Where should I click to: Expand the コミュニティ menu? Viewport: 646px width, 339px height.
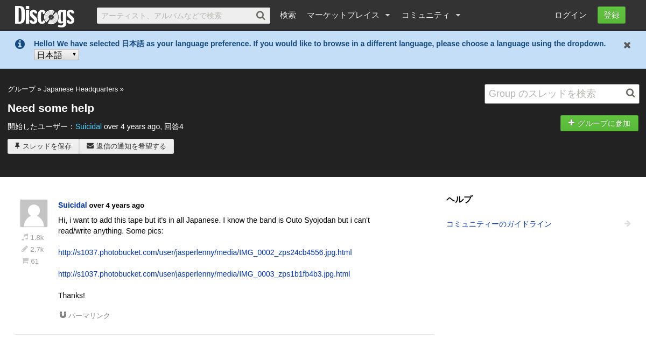pyautogui.click(x=431, y=15)
